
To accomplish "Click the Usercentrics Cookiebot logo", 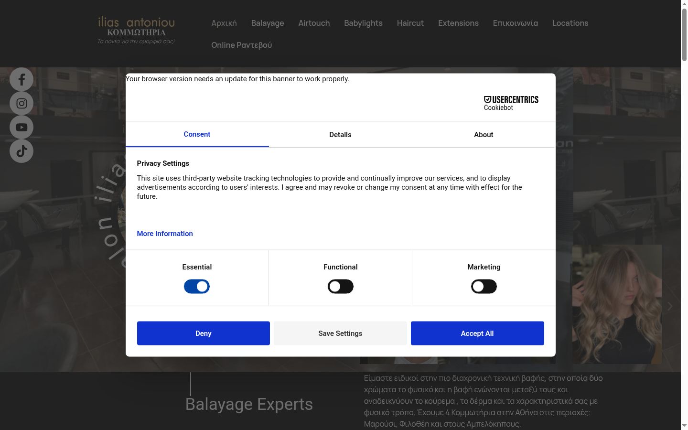I will [511, 103].
